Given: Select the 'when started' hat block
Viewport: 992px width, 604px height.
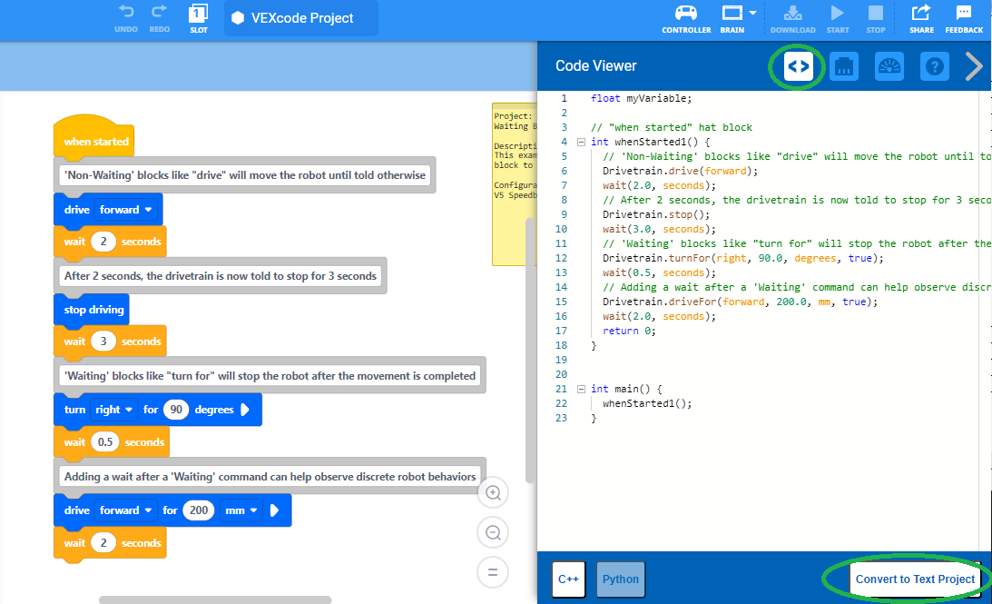Looking at the screenshot, I should click(95, 138).
